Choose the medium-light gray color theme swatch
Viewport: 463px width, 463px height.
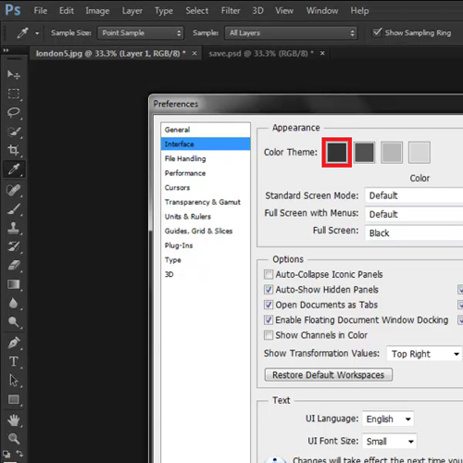[x=392, y=153]
